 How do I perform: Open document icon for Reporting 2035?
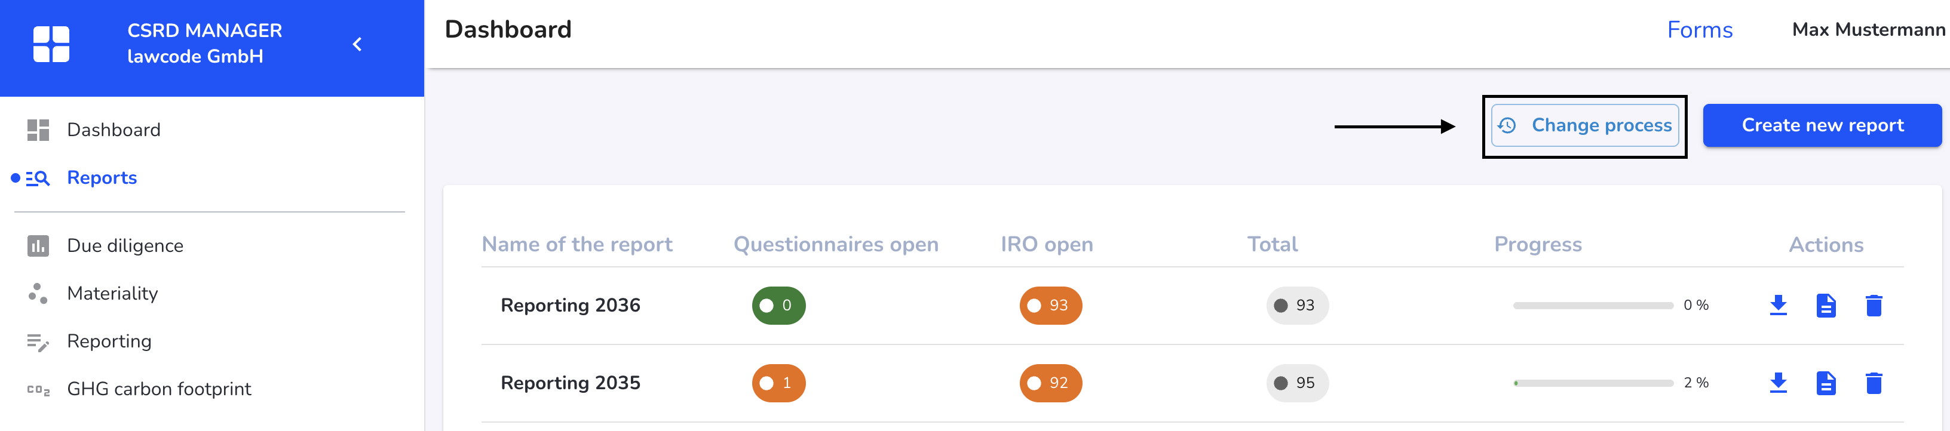tap(1826, 383)
